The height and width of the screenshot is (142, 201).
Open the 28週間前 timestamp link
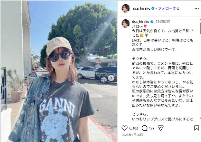(x=163, y=22)
